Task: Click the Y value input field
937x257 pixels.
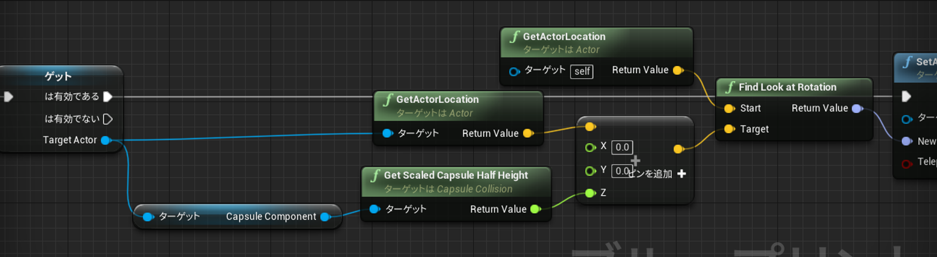Action: coord(621,171)
